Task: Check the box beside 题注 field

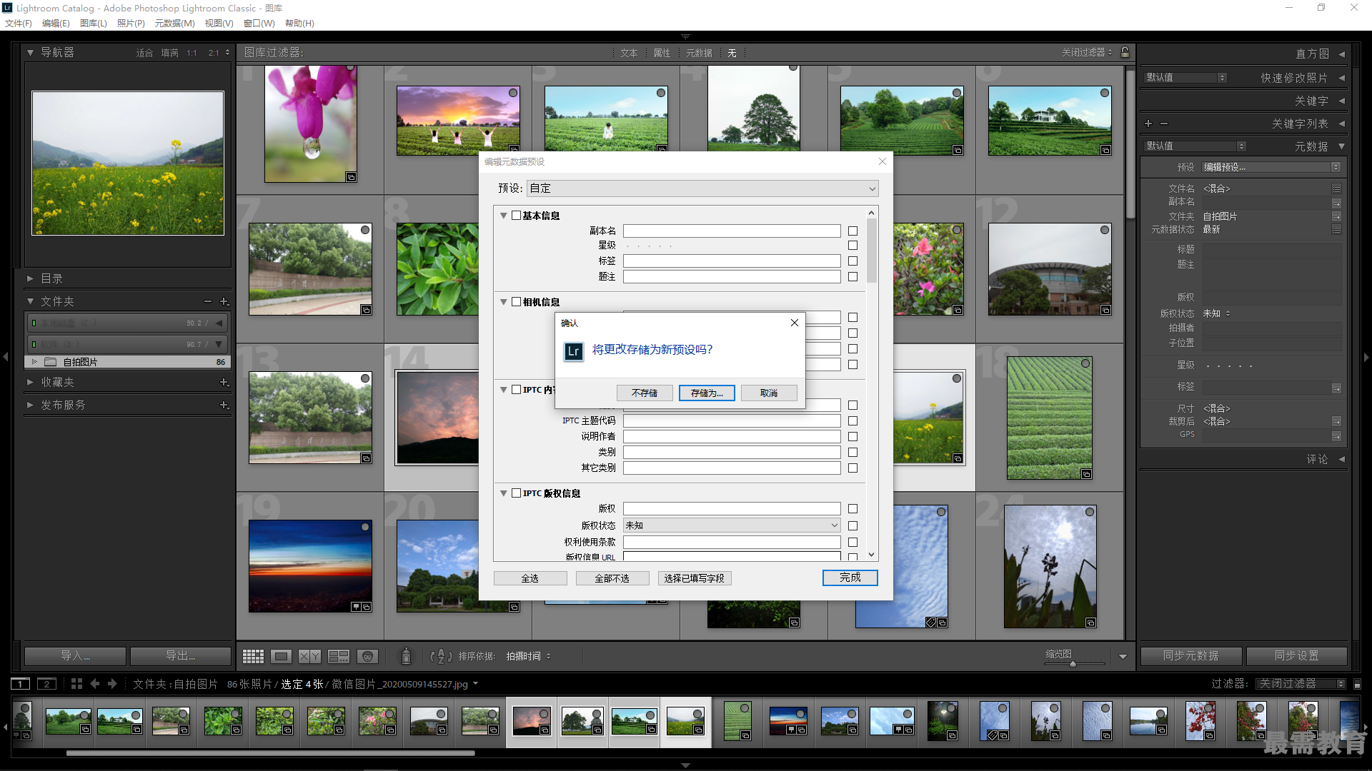Action: click(x=852, y=276)
